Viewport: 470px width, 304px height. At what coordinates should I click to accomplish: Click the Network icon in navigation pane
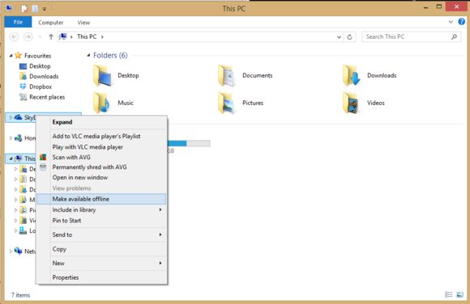point(19,251)
